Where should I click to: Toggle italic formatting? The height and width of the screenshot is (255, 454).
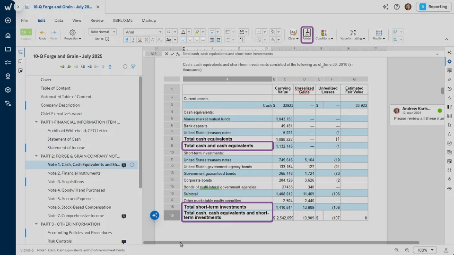pos(133,40)
